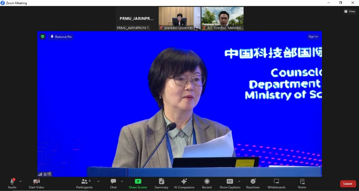Viewport: 359px width, 191px height.
Task: Select the iNT Director, Mahidol video thumbnail
Action: [x=223, y=19]
